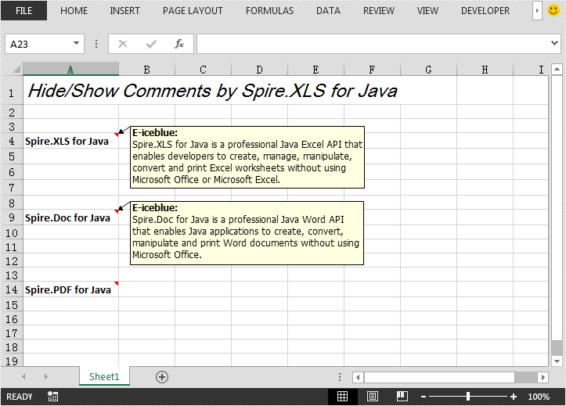Viewport: 566px width, 406px height.
Task: Add a new sheet with plus button
Action: pos(162,377)
